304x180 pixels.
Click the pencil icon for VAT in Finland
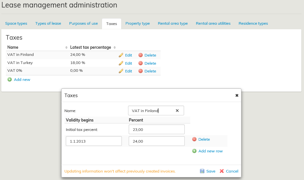pyautogui.click(x=121, y=55)
